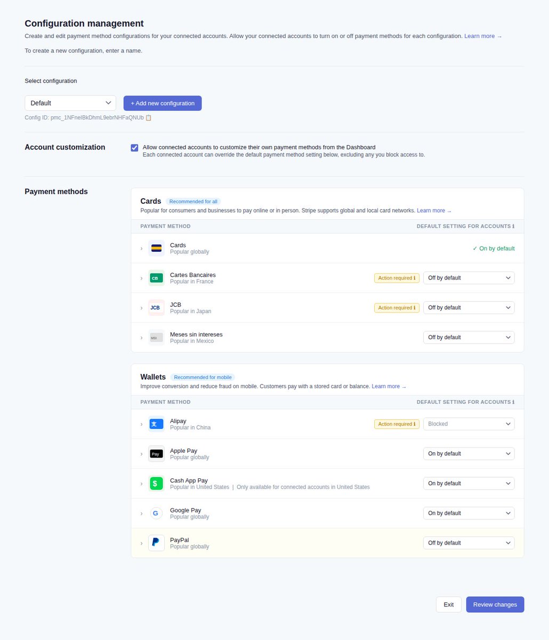Image resolution: width=549 pixels, height=640 pixels.
Task: Click the JCB logo icon
Action: [156, 308]
